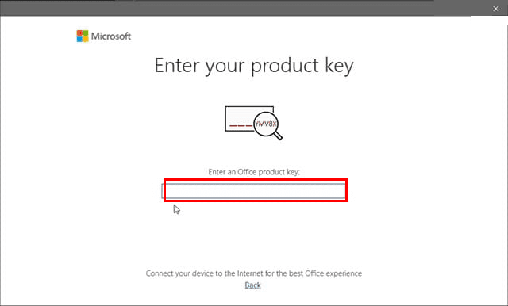The height and width of the screenshot is (306, 508).
Task: Close the product key dialog
Action: 495,9
